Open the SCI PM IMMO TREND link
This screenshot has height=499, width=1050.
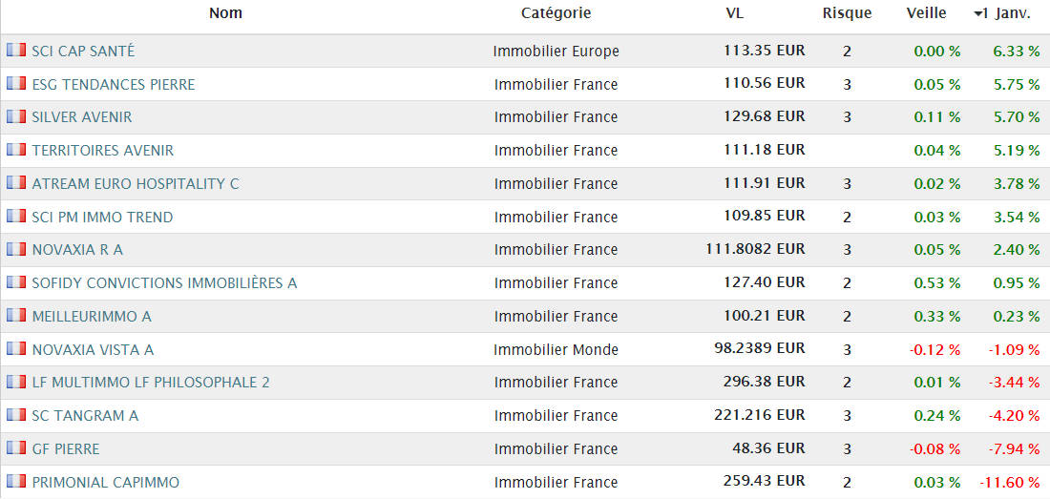(102, 217)
